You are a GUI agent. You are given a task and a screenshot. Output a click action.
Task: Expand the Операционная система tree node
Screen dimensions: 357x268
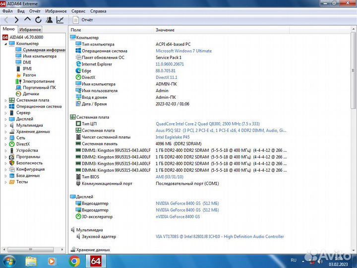pyautogui.click(x=5, y=107)
